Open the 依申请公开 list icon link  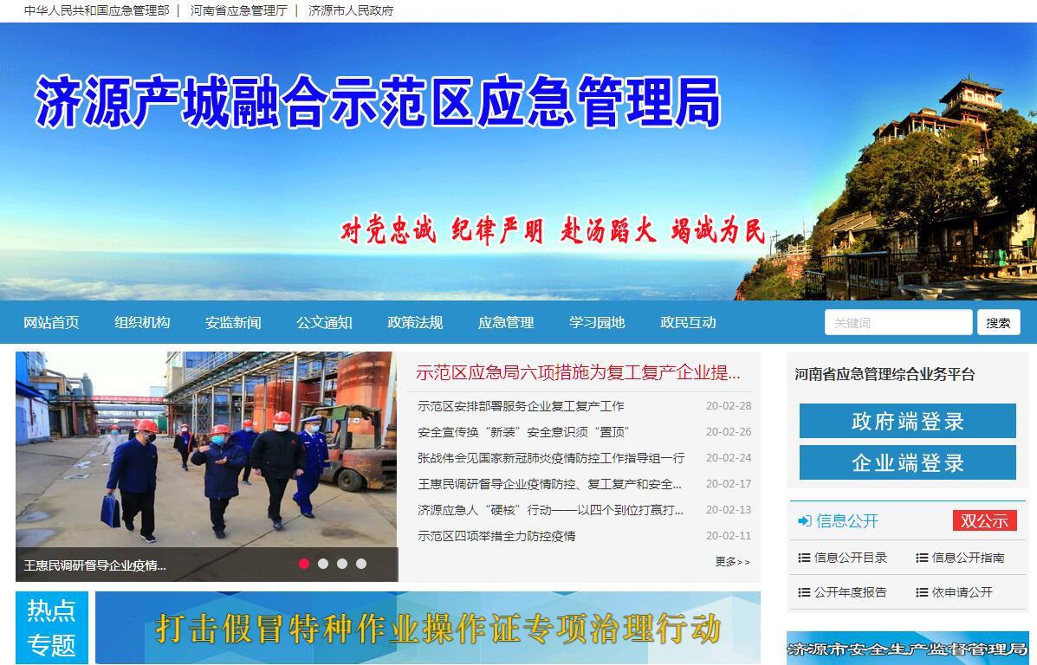pyautogui.click(x=954, y=592)
